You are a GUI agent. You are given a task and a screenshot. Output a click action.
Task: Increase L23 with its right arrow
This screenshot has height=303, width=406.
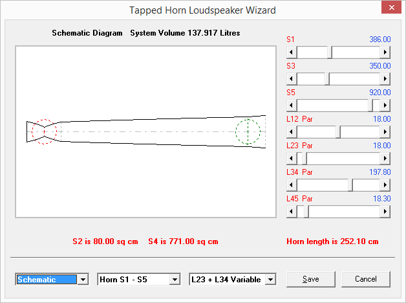[x=385, y=158]
